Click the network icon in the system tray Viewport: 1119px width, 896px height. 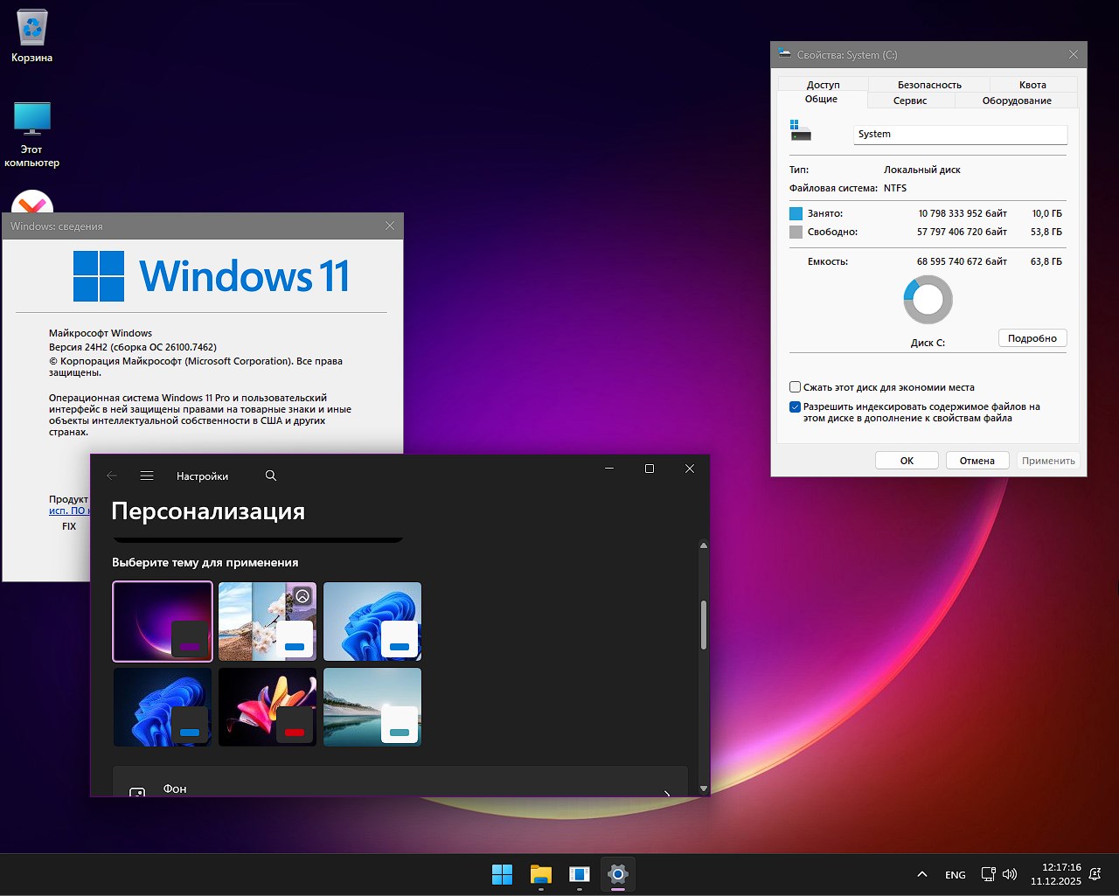click(988, 873)
